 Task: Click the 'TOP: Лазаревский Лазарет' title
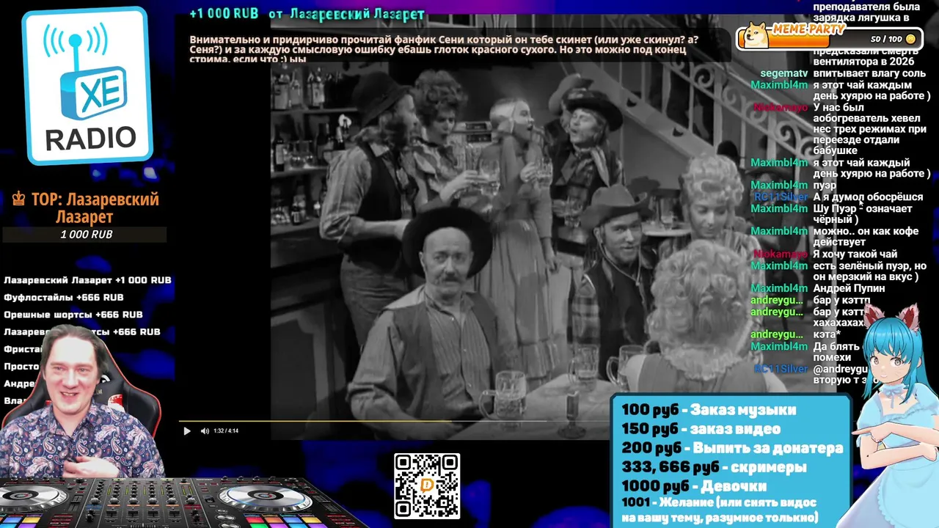(x=85, y=208)
